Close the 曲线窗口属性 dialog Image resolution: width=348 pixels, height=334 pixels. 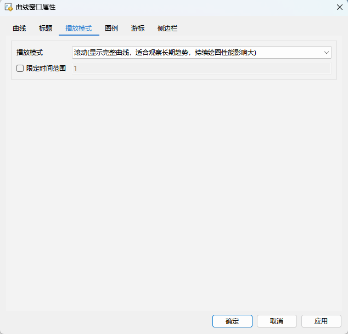point(340,7)
